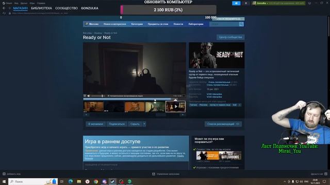Open the announcements megaphone button
Viewport: 330px width, 185px height.
pos(236,3)
